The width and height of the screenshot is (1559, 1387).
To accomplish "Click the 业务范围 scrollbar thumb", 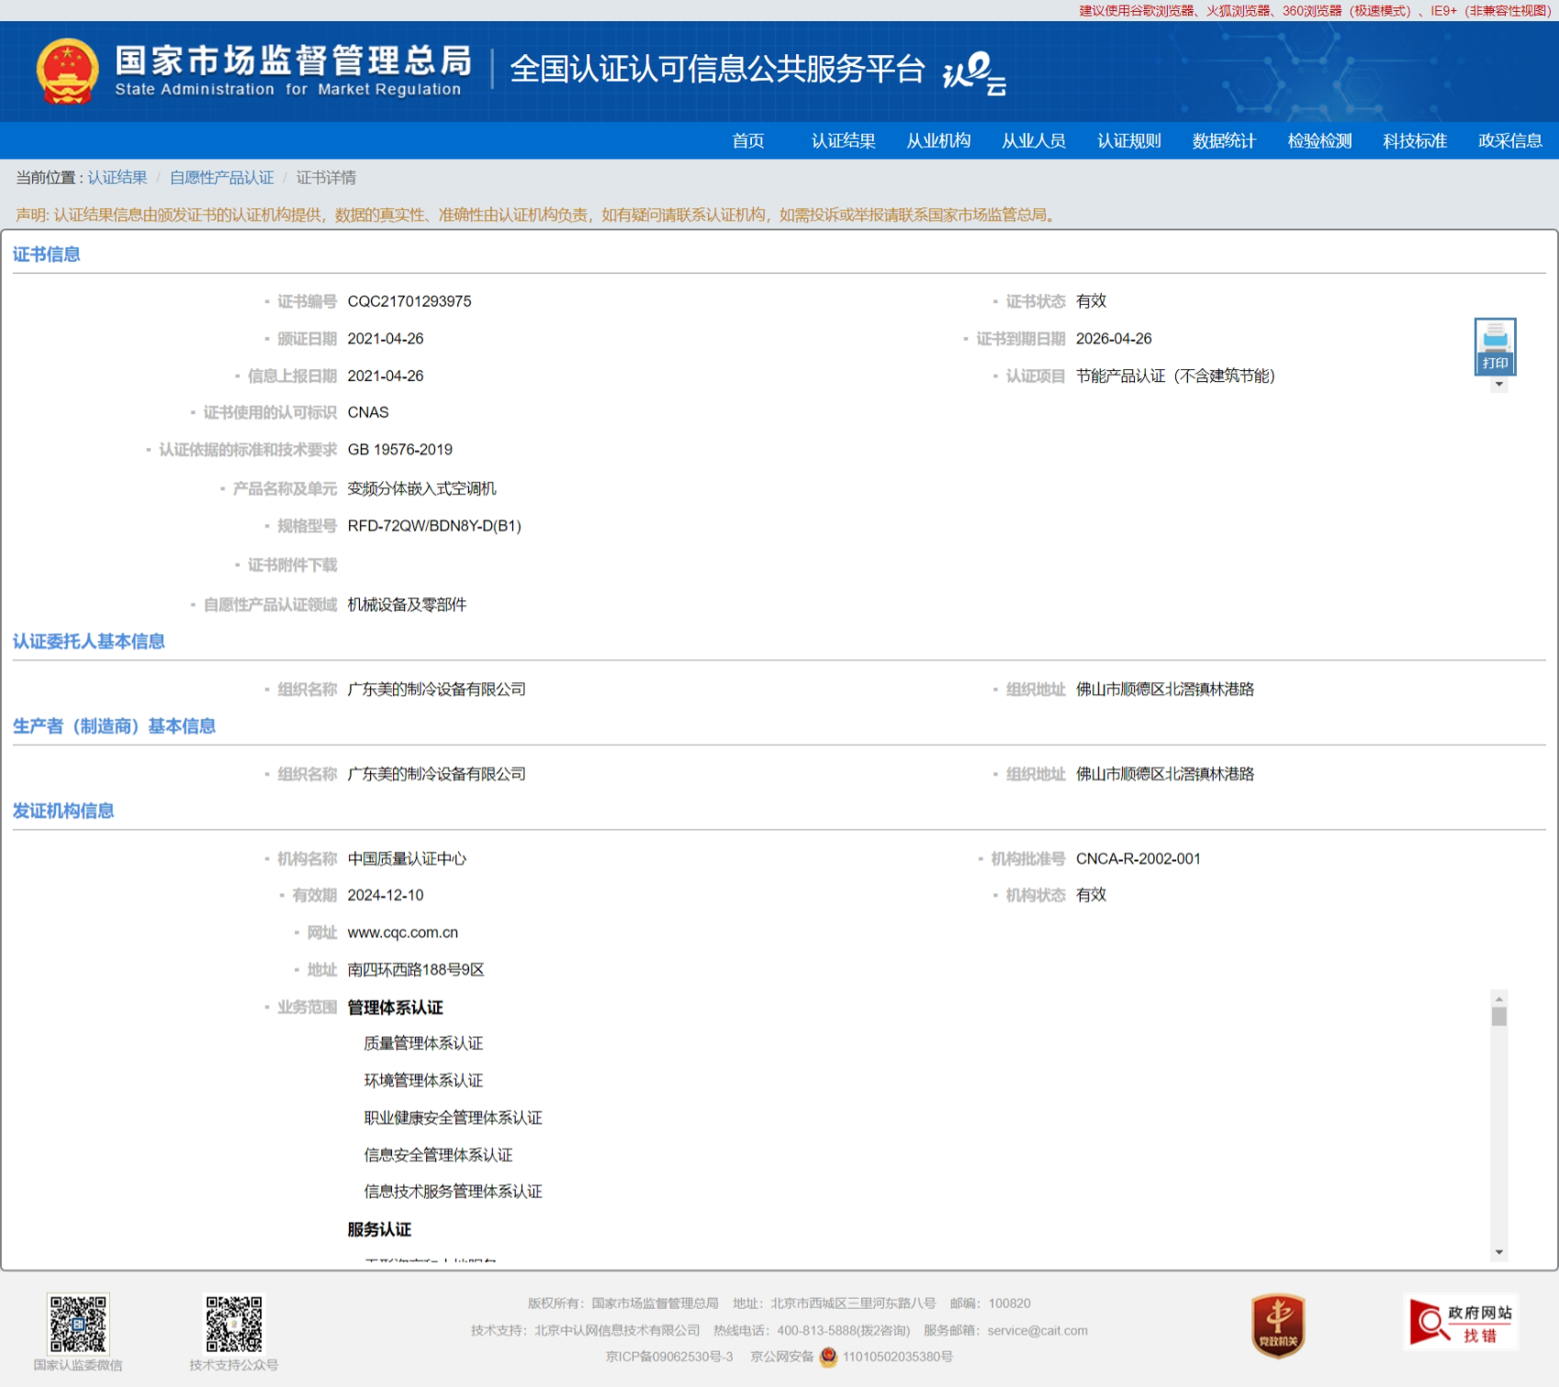I will click(x=1499, y=1016).
